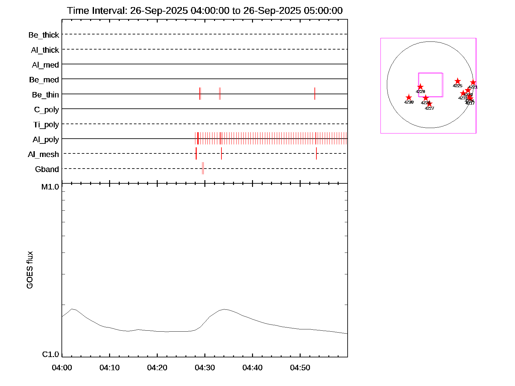
Task: Click the star marker for region 4225
Action: (x=457, y=81)
